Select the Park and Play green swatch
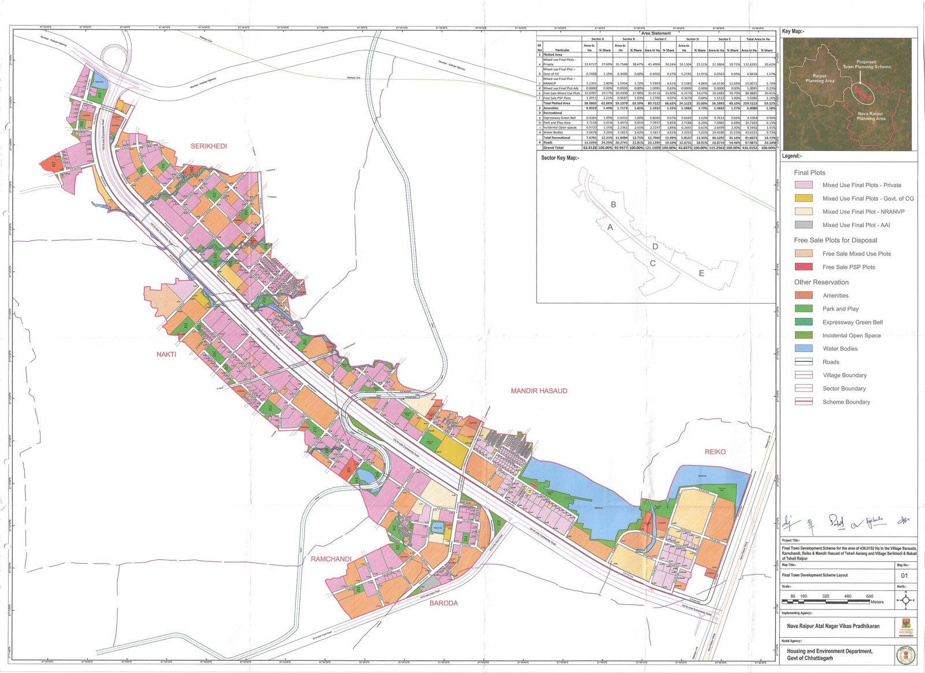This screenshot has height=673, width=925. pos(804,309)
